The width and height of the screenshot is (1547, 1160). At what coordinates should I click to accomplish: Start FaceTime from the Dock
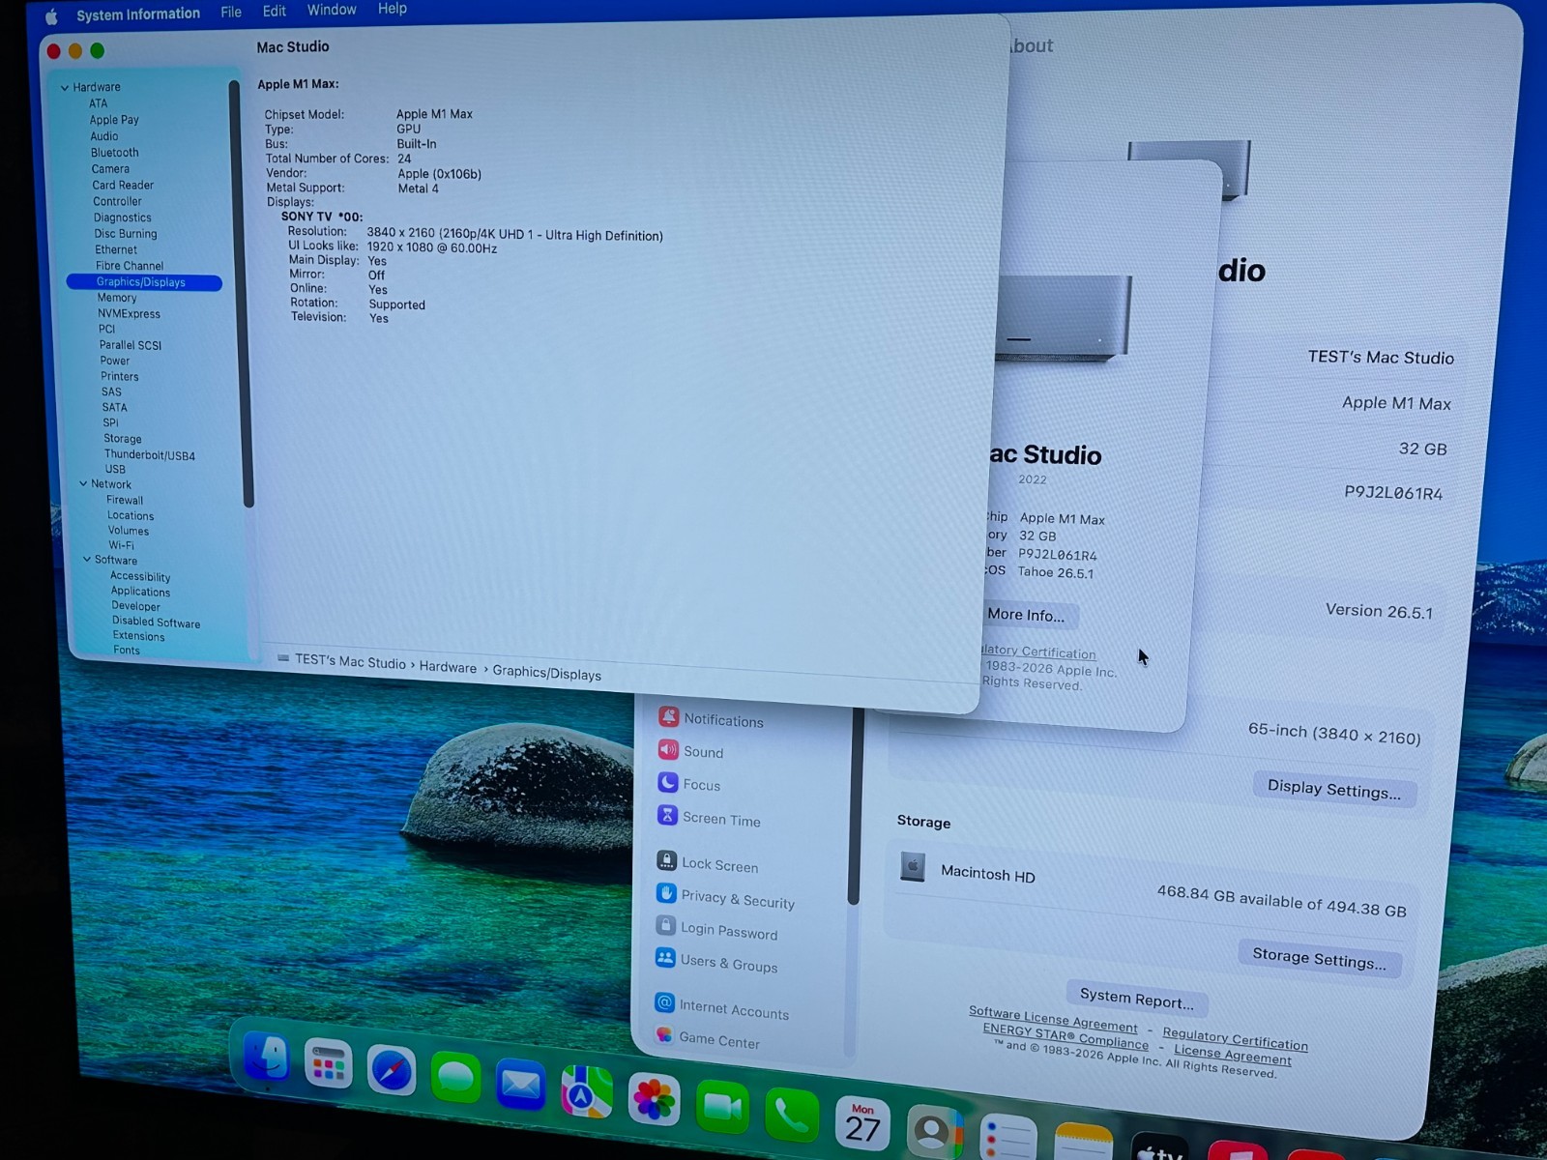pyautogui.click(x=722, y=1107)
